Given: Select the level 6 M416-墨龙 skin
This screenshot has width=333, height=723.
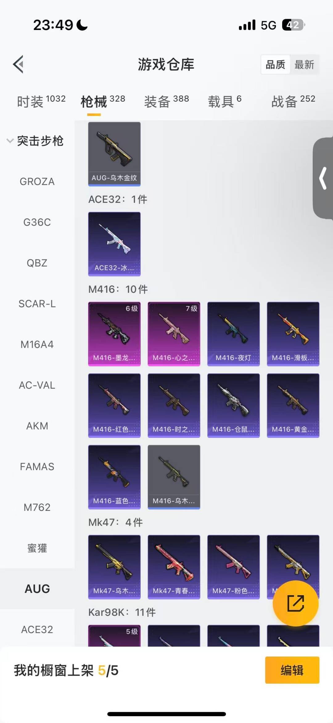Looking at the screenshot, I should tap(114, 334).
